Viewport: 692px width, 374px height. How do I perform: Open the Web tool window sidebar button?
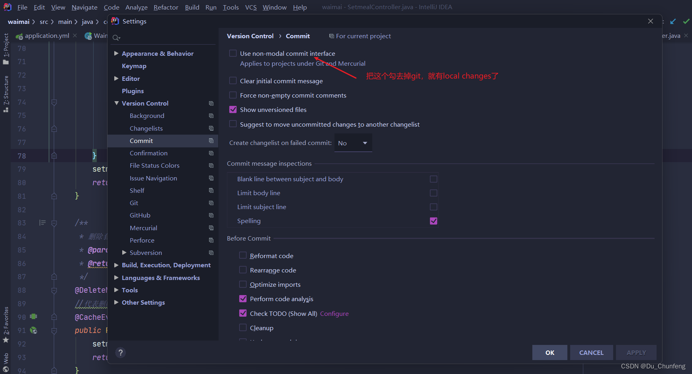(x=6, y=362)
